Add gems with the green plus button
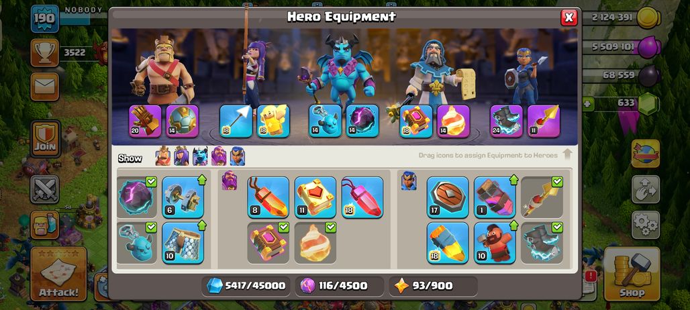This screenshot has height=310, width=690. tap(587, 104)
